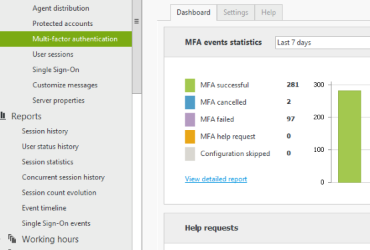Click the Reports bar chart icon
Viewport: 370px width, 250px height.
click(x=3, y=115)
